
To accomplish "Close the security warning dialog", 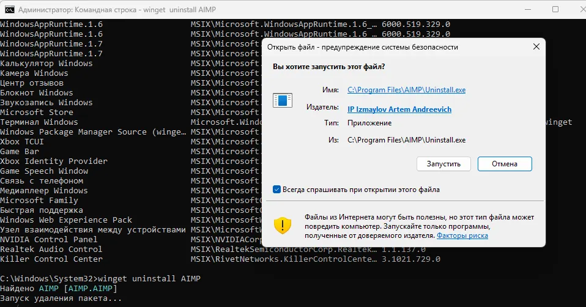I will (536, 47).
